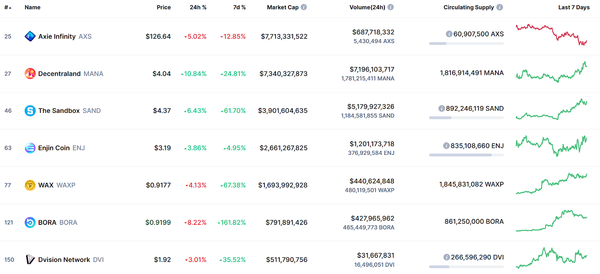The image size is (600, 274).
Task: Open The Sandbox 7-day chart
Action: pyautogui.click(x=552, y=109)
